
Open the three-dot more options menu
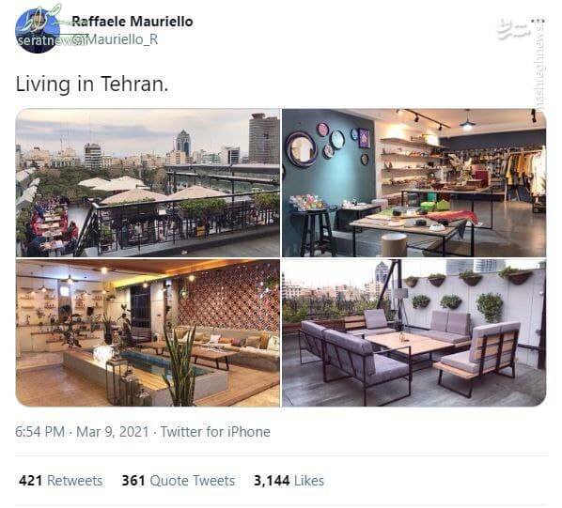(538, 21)
